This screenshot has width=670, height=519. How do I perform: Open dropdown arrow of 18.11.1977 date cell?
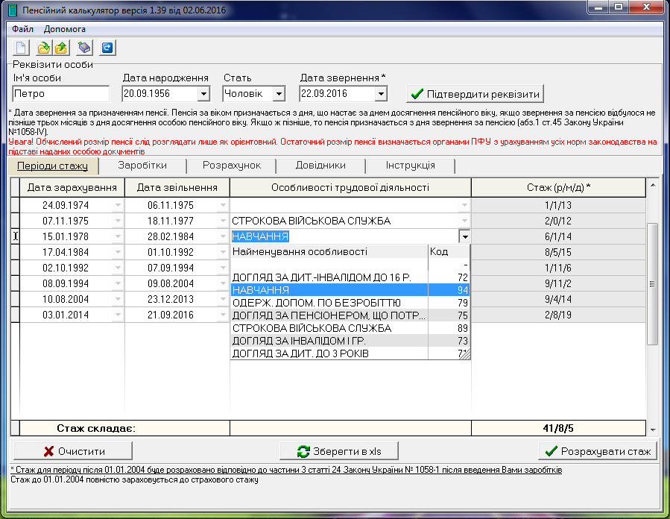click(x=223, y=221)
